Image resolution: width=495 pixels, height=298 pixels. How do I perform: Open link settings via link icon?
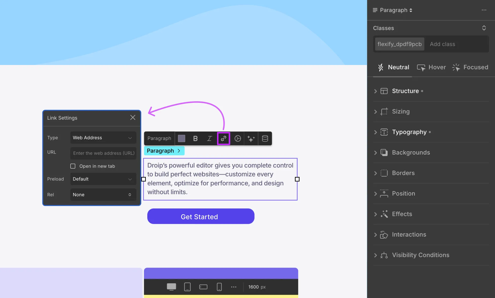223,139
